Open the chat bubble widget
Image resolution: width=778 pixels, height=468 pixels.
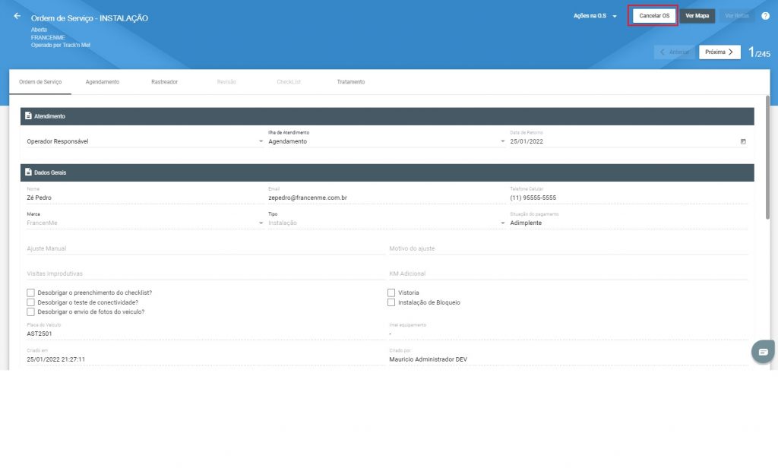pos(763,352)
